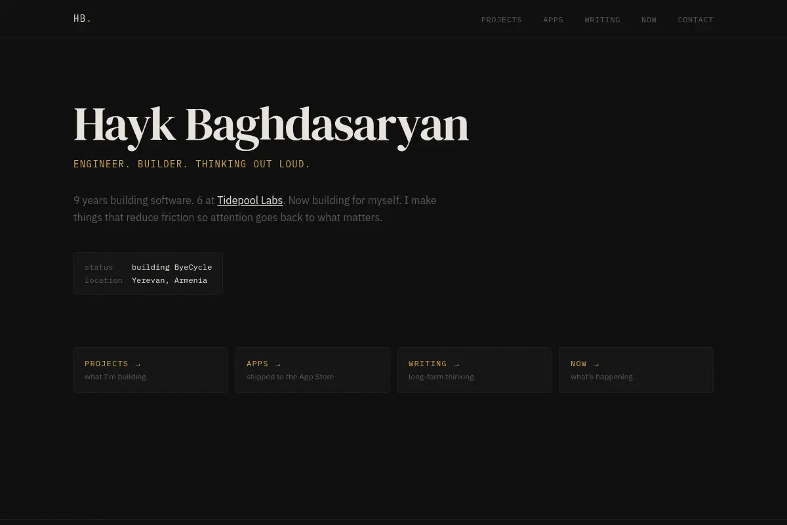This screenshot has width=787, height=525.
Task: Open the Apps card "shipped to the App Store"
Action: click(312, 370)
